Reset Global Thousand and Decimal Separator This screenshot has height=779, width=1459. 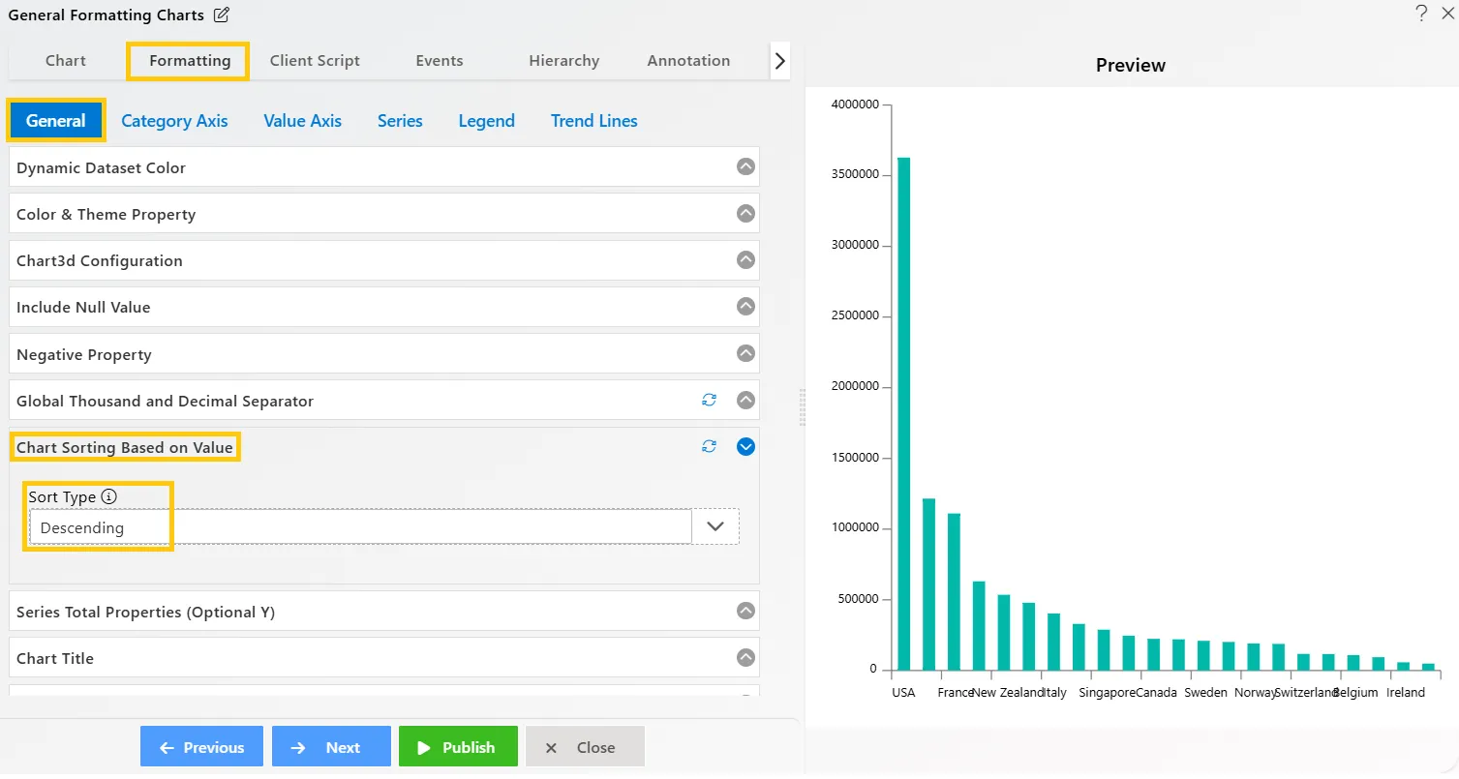[x=710, y=400]
